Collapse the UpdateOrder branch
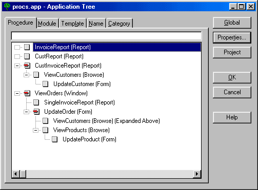 click(26, 112)
